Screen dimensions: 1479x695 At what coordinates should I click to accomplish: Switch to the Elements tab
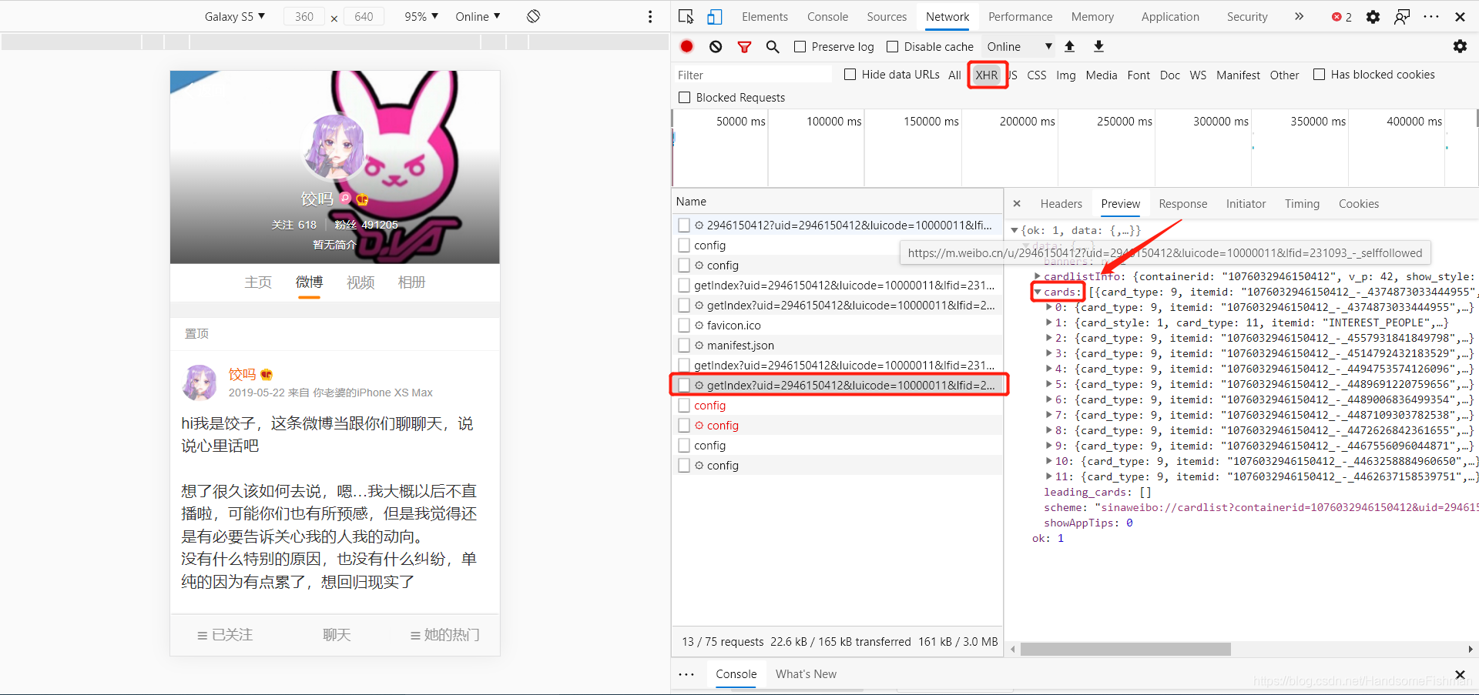coord(764,17)
